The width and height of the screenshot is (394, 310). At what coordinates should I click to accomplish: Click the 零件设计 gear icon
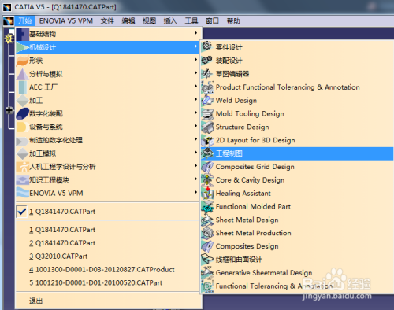[x=207, y=46]
